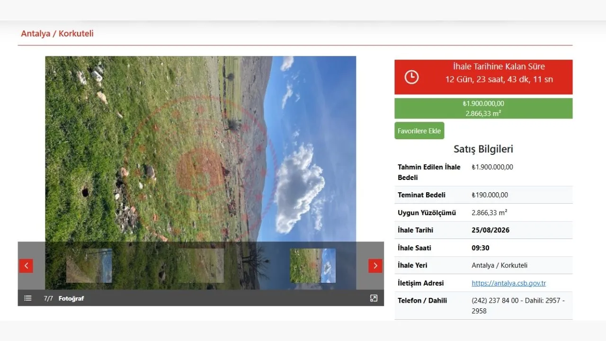606x341 pixels.
Task: Click the Uygun Yüzölçümü label
Action: coord(427,213)
